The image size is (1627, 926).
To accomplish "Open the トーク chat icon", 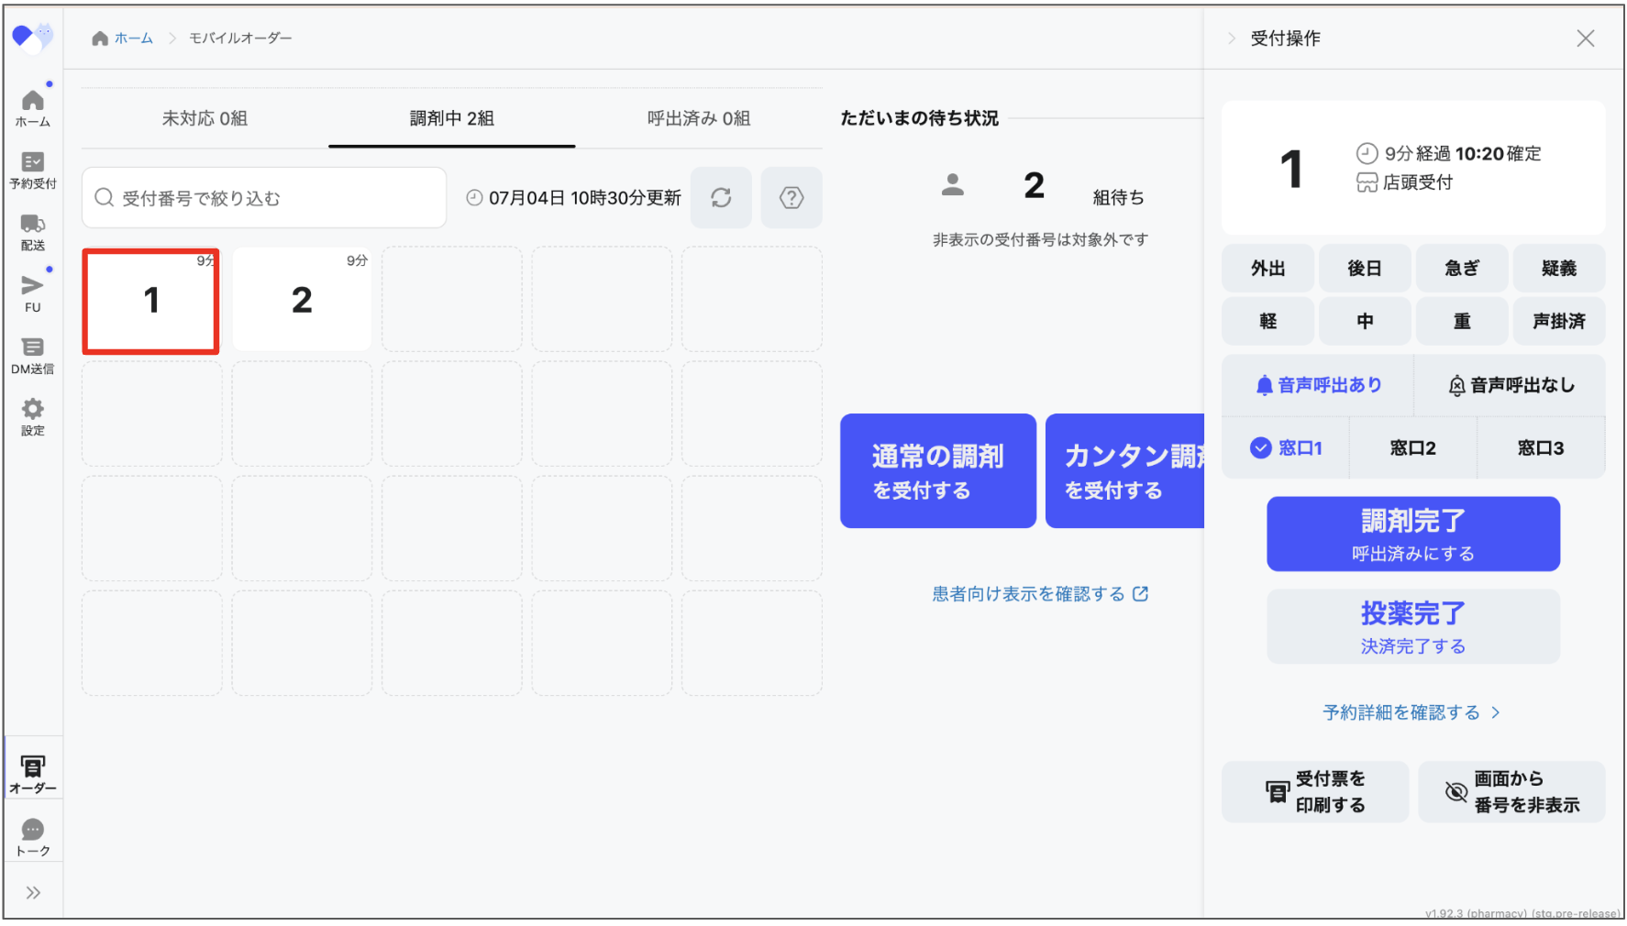I will point(33,837).
